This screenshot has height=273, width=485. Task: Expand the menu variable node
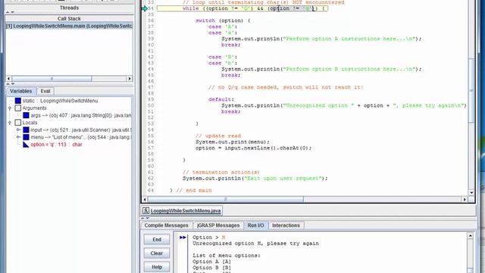click(18, 137)
